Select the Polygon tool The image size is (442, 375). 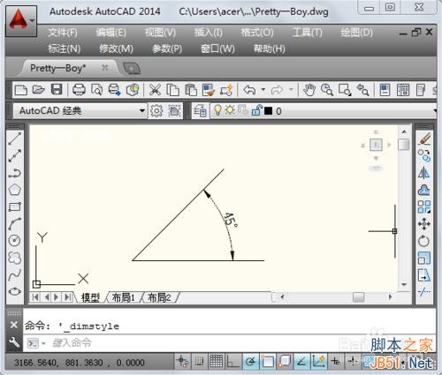[14, 190]
